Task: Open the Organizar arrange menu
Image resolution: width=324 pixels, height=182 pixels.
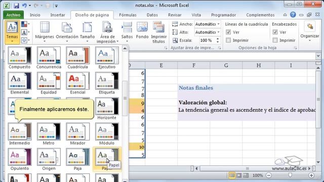Action: (x=310, y=32)
